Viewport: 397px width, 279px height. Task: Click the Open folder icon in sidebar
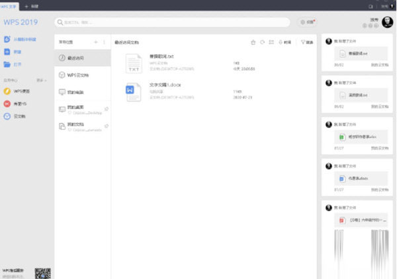(7, 65)
